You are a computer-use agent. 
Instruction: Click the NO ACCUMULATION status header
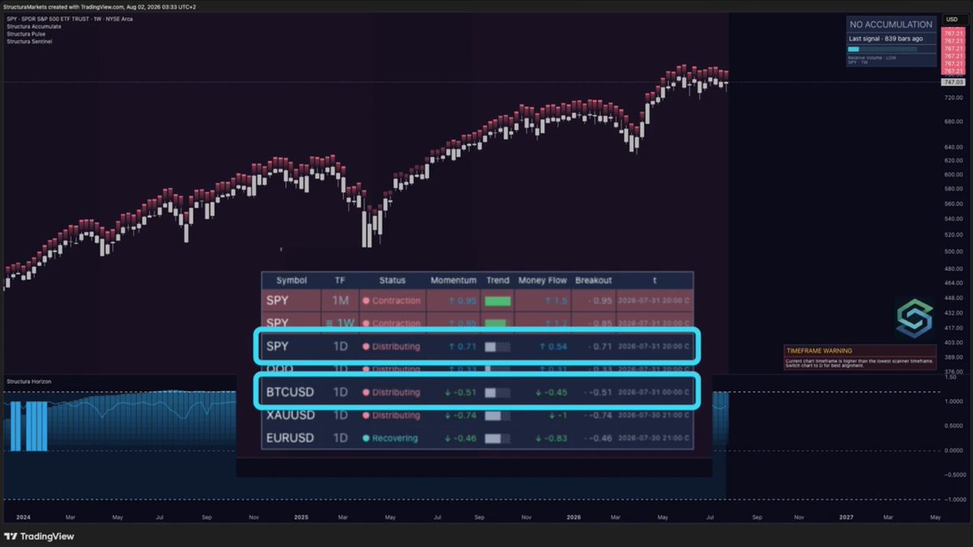[891, 25]
